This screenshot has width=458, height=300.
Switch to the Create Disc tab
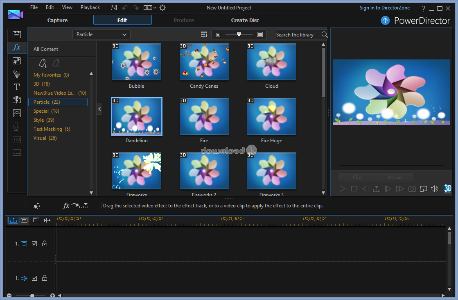(245, 20)
